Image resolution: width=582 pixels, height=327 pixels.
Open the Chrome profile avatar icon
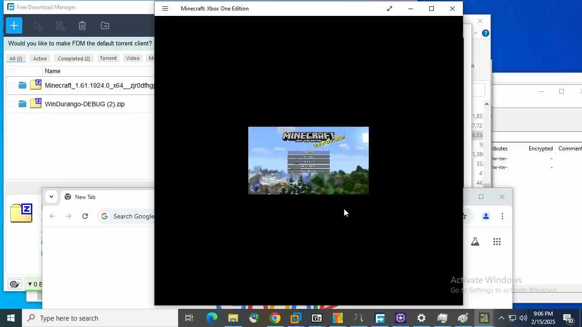[486, 216]
